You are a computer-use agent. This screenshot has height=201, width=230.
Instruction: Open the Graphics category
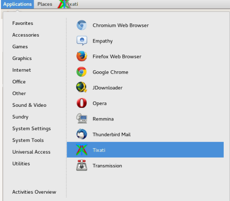tap(22, 59)
